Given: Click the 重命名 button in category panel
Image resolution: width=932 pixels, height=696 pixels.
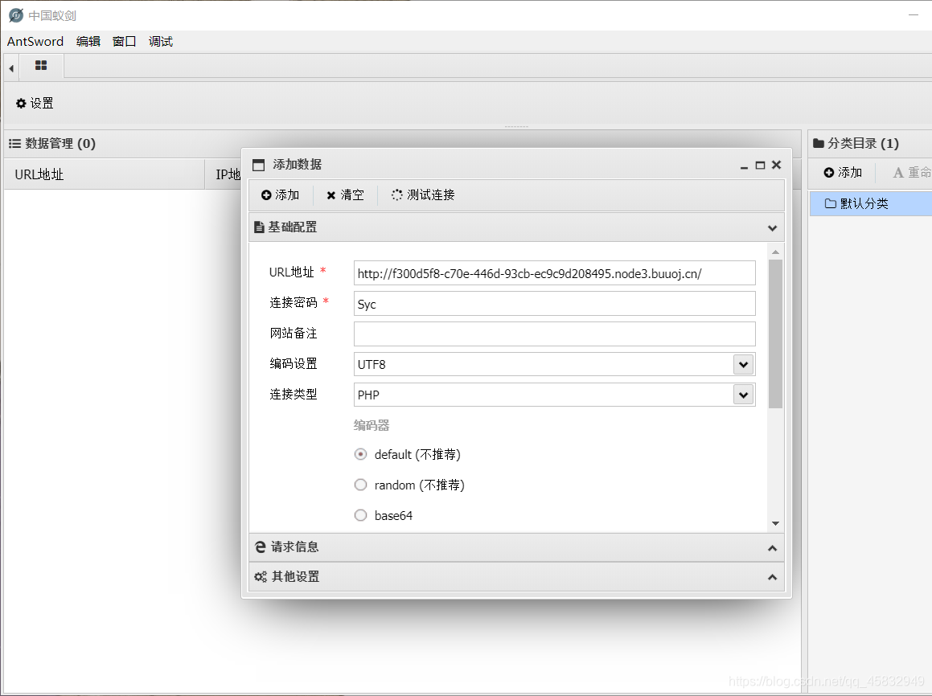Looking at the screenshot, I should pos(912,172).
